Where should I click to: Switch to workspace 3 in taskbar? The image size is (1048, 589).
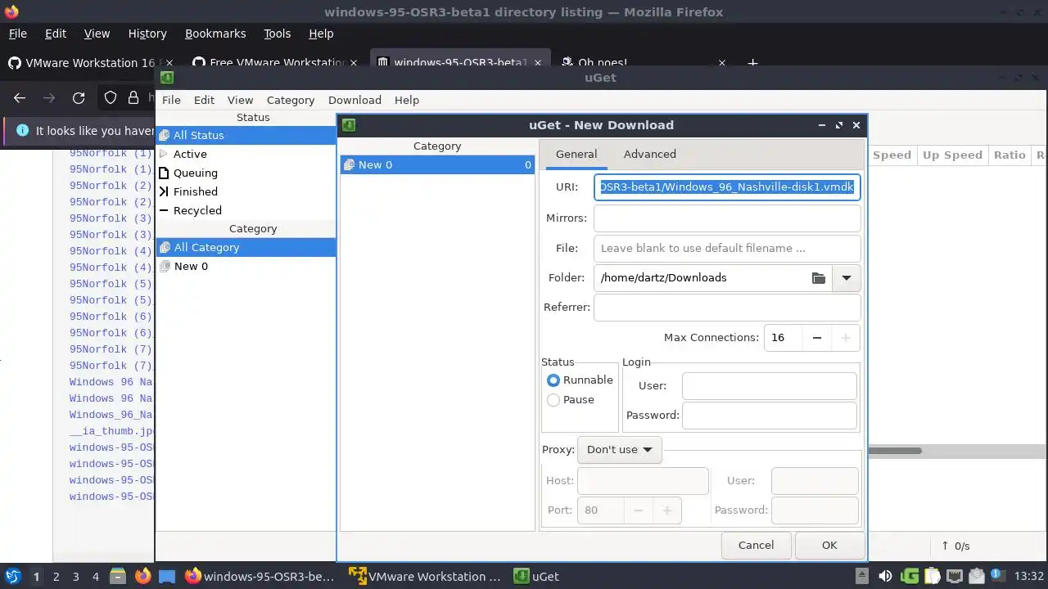point(75,576)
